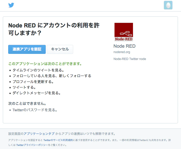Click the キャンセル button
Viewport: 181px width, 149px height.
60,49
